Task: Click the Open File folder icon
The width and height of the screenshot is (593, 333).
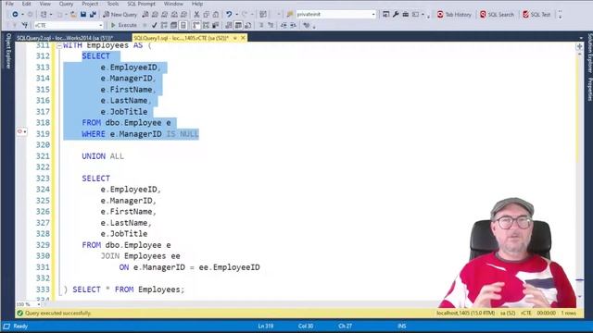Action: pyautogui.click(x=73, y=15)
